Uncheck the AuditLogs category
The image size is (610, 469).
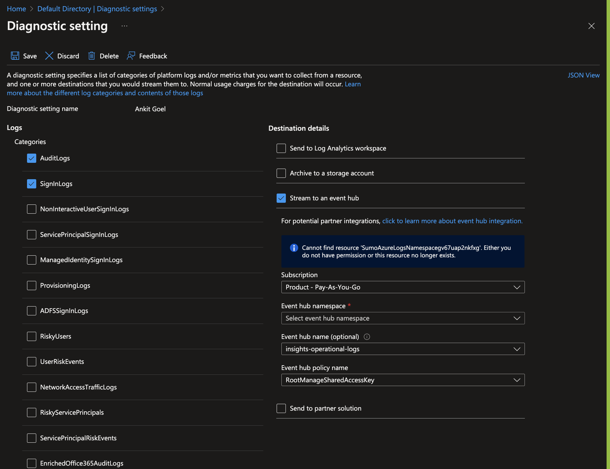(31, 158)
